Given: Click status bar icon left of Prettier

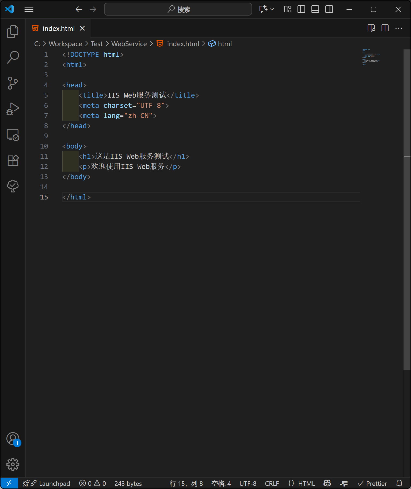Looking at the screenshot, I should [344, 483].
